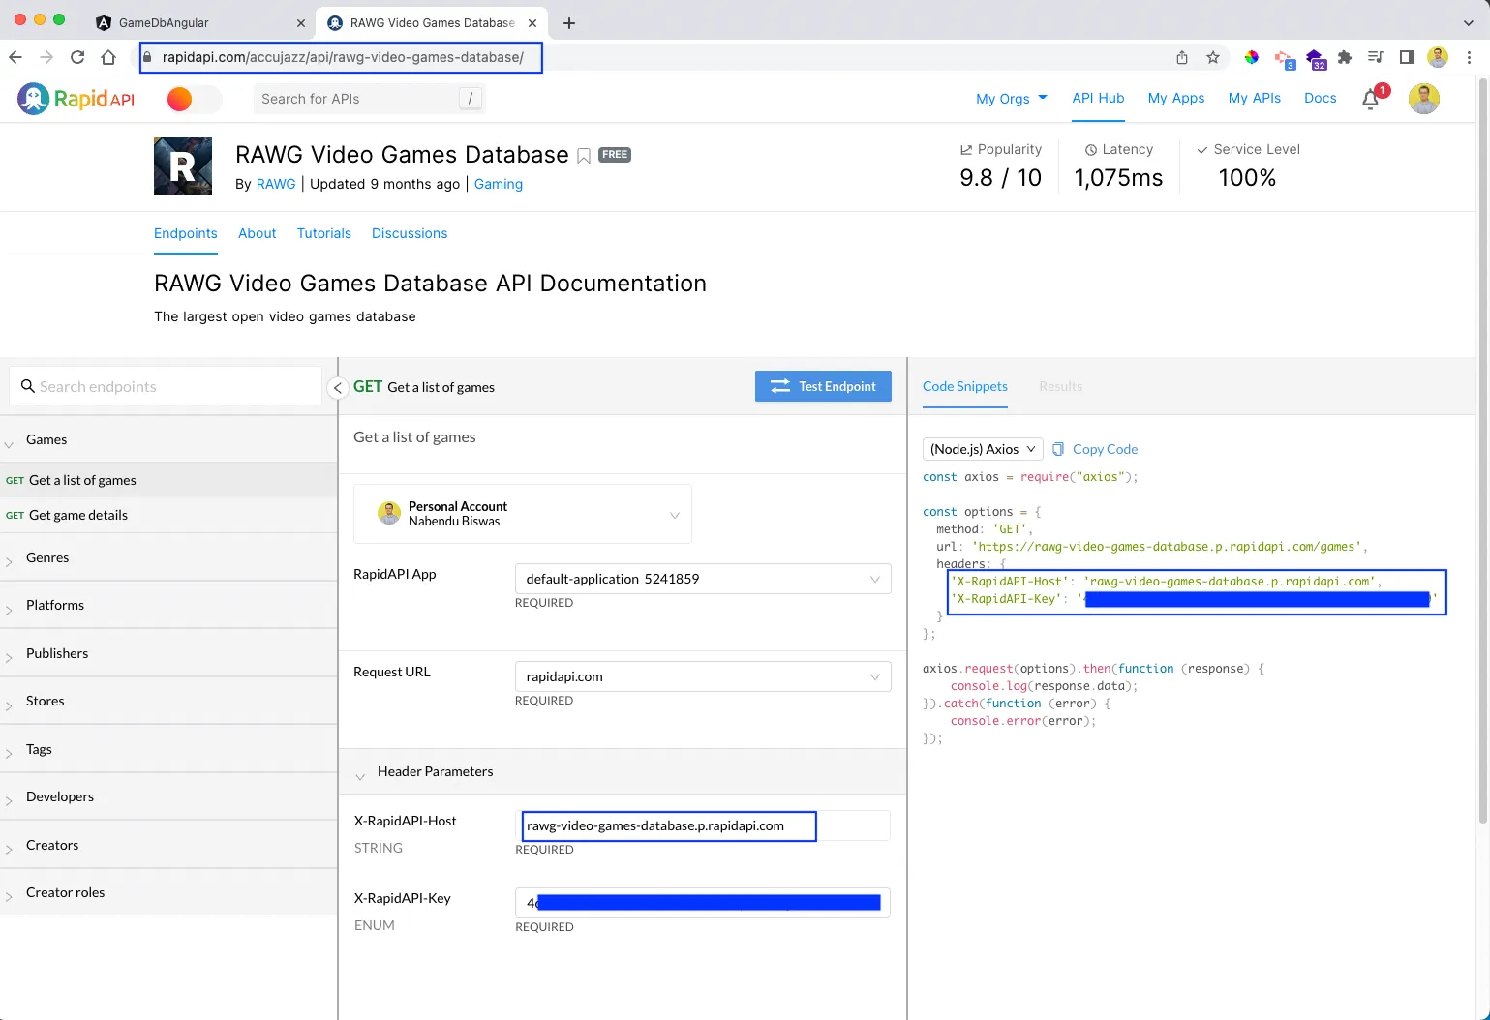Open a new browser tab
This screenshot has height=1020, width=1490.
(569, 23)
